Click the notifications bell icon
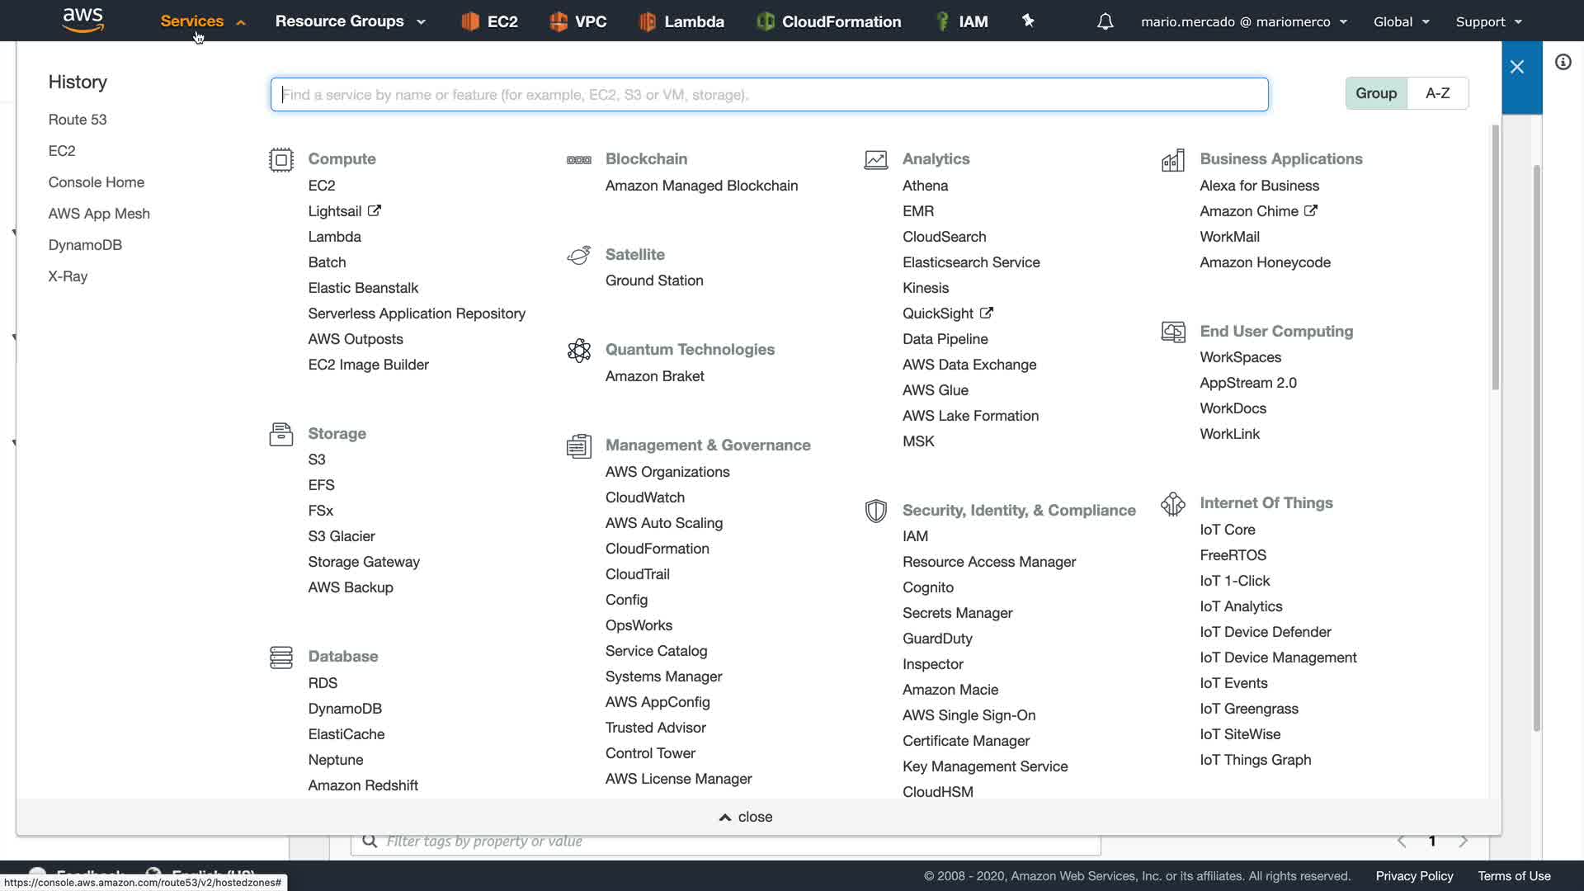This screenshot has width=1584, height=891. coord(1105,21)
